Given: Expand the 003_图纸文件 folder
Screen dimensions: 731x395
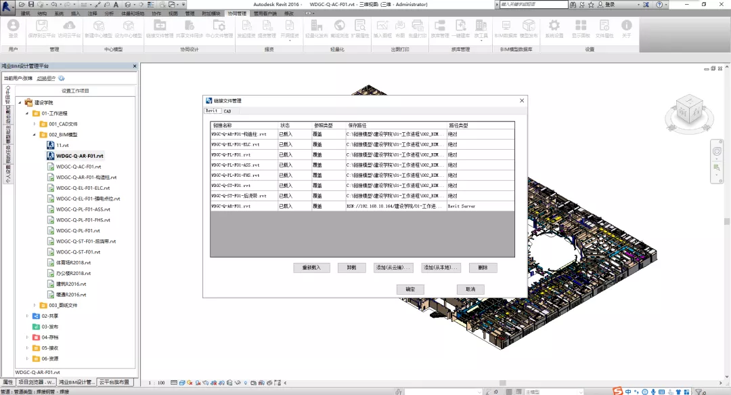Looking at the screenshot, I should (x=35, y=306).
